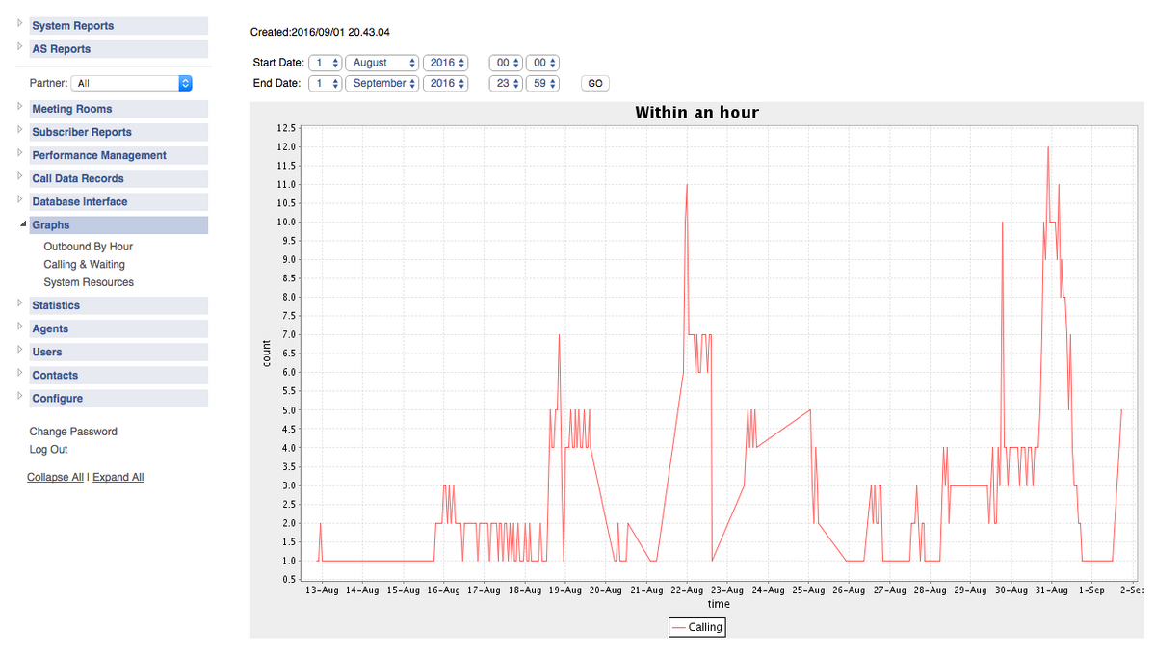Click the GO button
The height and width of the screenshot is (656, 1155).
coord(595,83)
